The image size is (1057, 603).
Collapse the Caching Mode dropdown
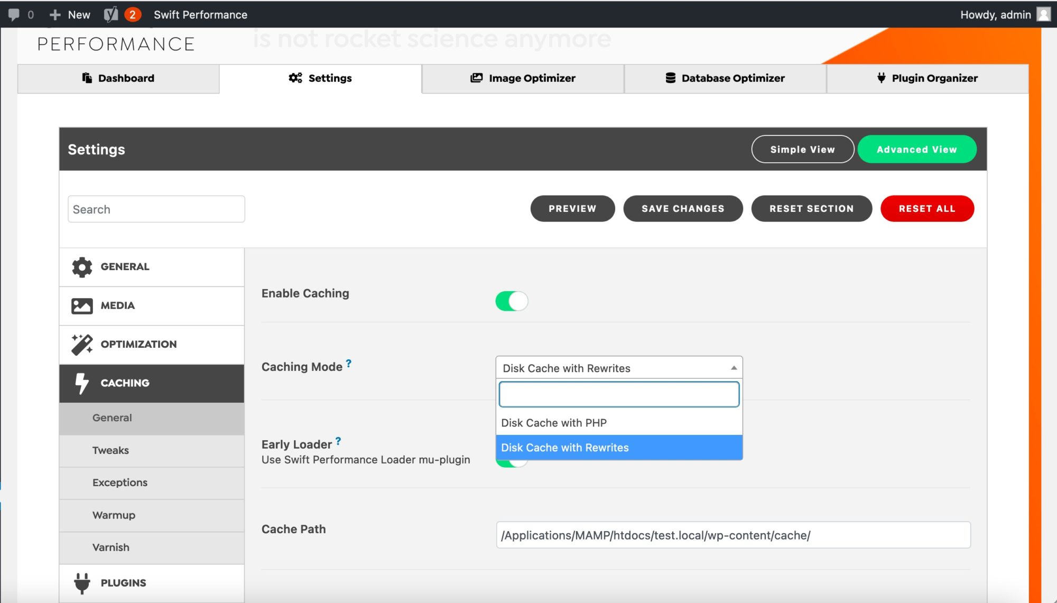[x=733, y=368]
